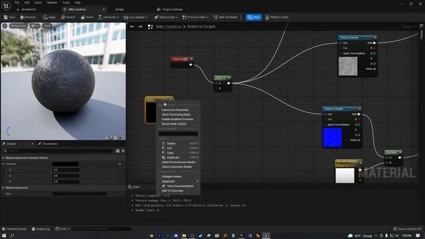Open the Lit view mode dropdown
The height and width of the screenshot is (239, 425).
point(35,26)
